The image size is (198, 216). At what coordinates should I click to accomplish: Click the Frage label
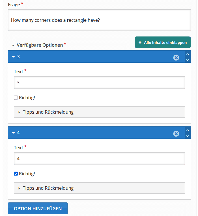point(14,5)
